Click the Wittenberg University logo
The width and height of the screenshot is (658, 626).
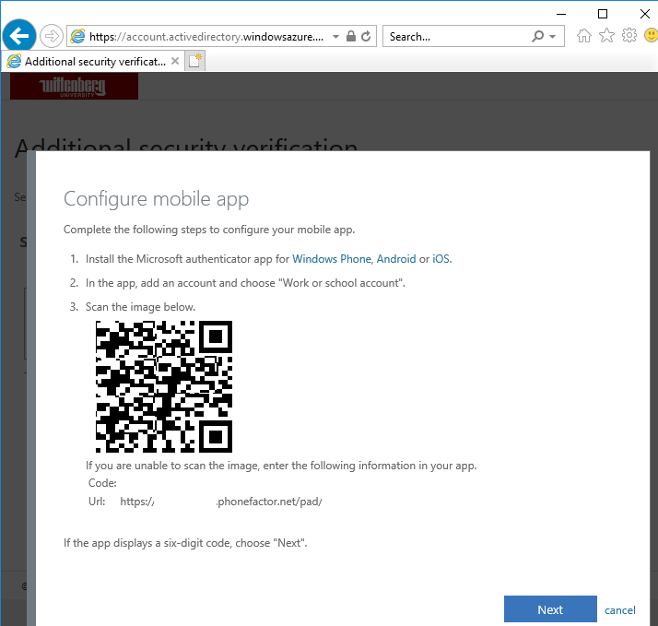click(74, 86)
